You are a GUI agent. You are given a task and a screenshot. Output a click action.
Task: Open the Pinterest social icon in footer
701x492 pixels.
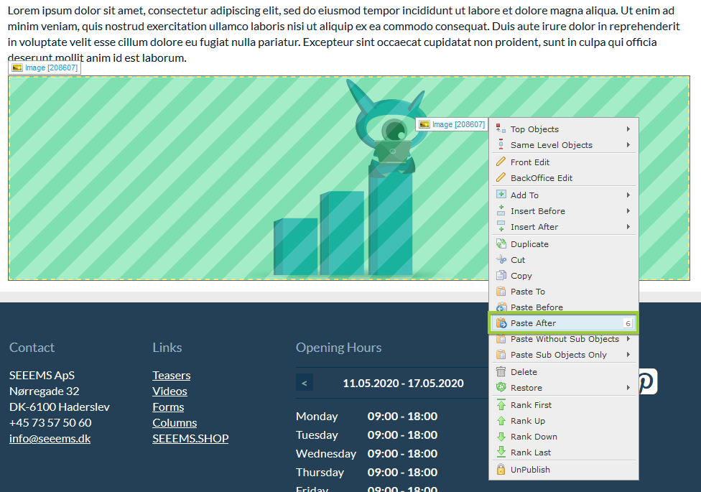(x=648, y=381)
